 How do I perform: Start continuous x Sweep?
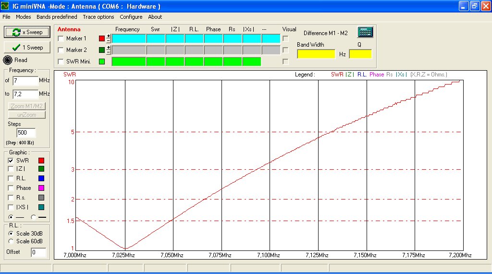tap(27, 32)
